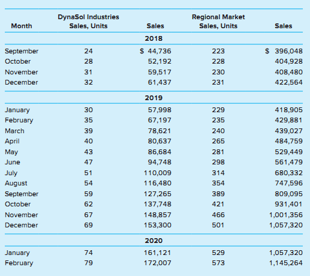Click the August row label
Viewport: 310px width, 276px height.
click(16, 184)
